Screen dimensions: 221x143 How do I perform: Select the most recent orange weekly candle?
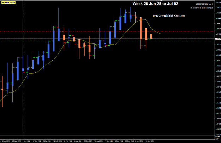click(151, 36)
